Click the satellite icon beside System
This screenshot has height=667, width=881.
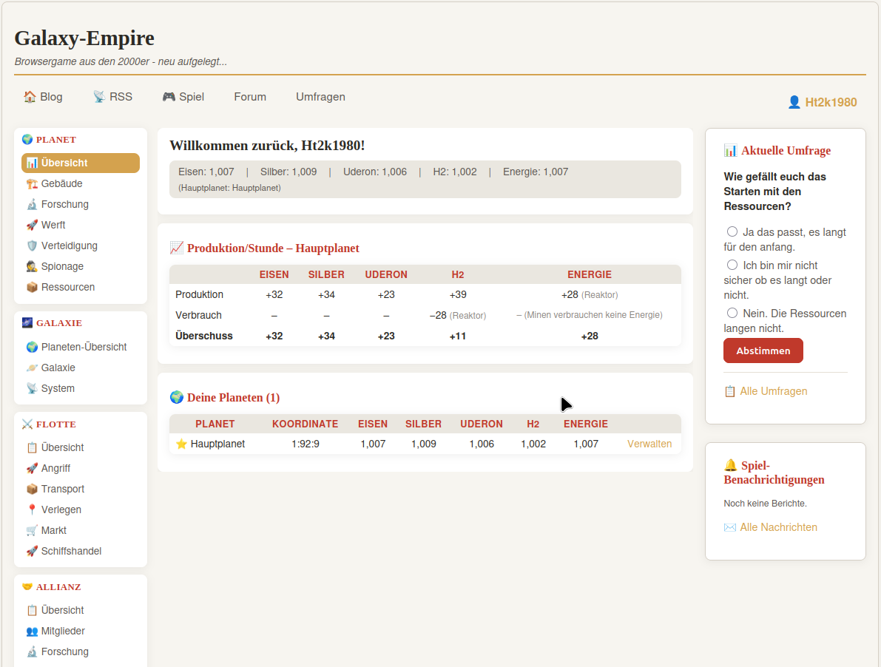pos(32,388)
